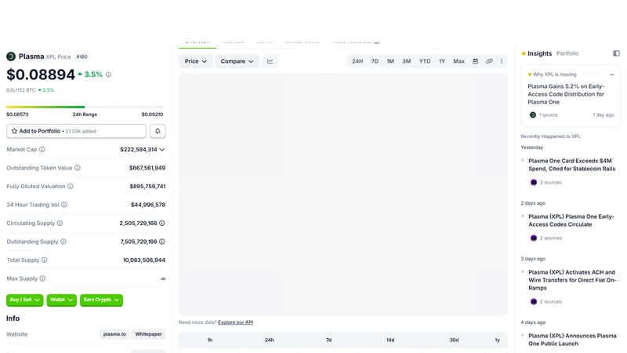
Task: Open the Whitepaper link
Action: (148, 334)
